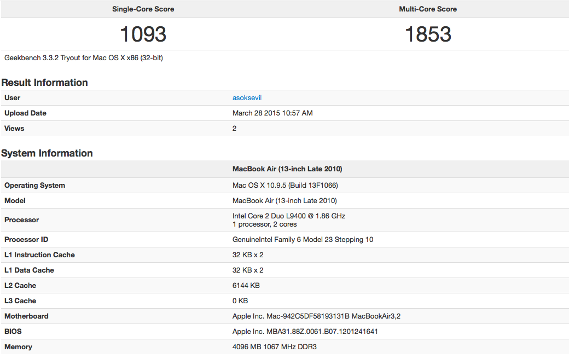Click the L1 Data Cache label

point(29,270)
